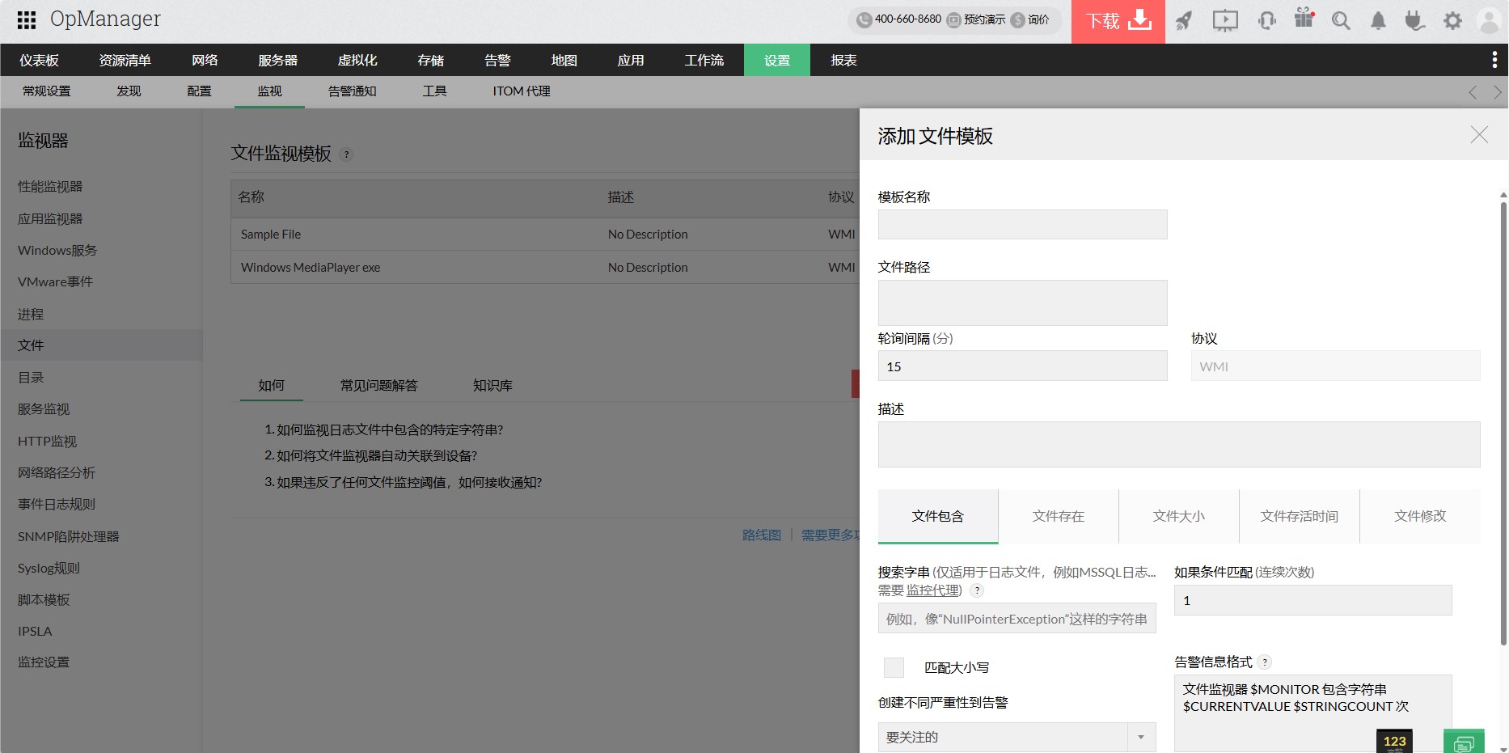
Task: Open the 路线图 roadmap link
Action: click(x=762, y=535)
